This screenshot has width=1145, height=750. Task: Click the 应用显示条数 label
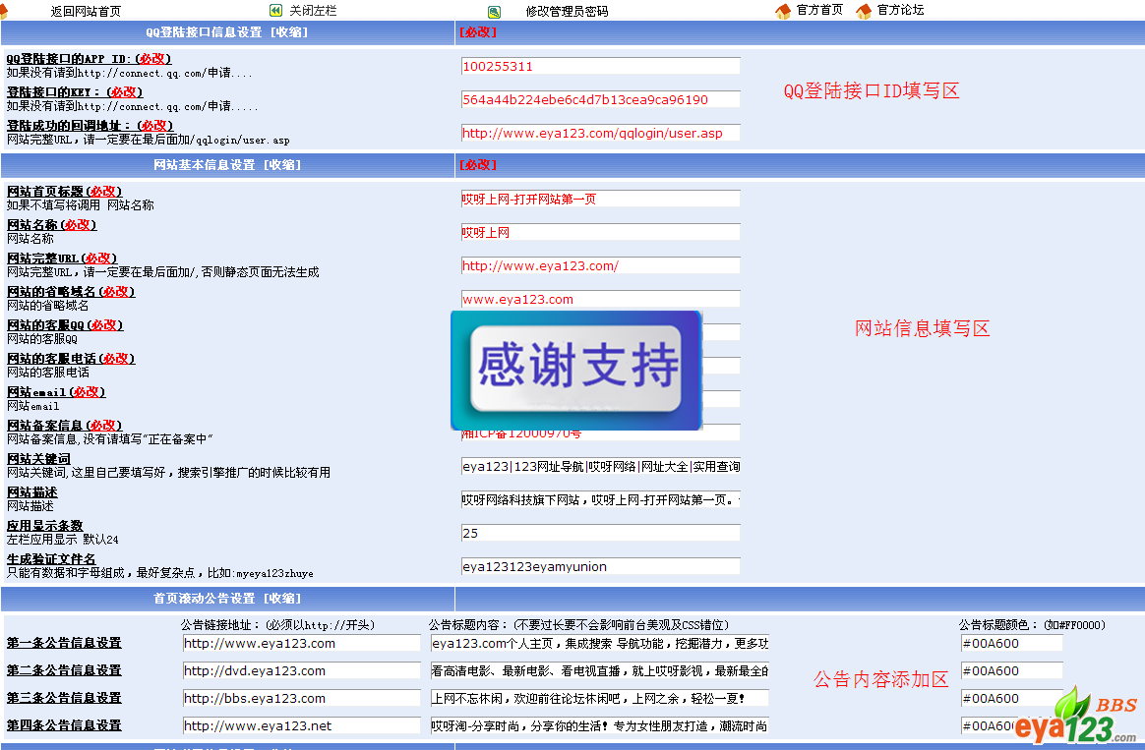[44, 526]
